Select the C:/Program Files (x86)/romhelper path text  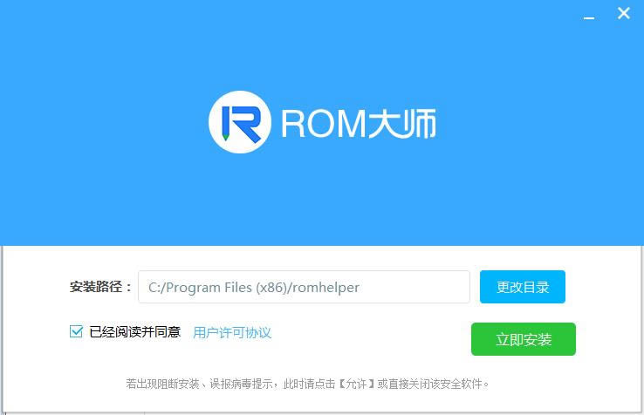point(254,288)
